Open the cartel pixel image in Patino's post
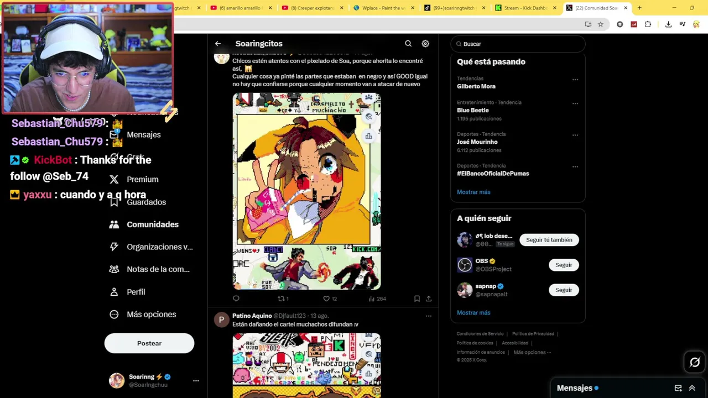 (306, 365)
